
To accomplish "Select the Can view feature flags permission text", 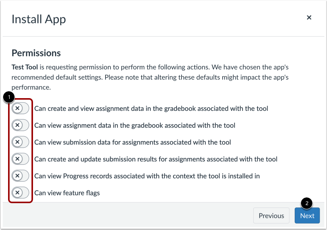I will (x=67, y=193).
